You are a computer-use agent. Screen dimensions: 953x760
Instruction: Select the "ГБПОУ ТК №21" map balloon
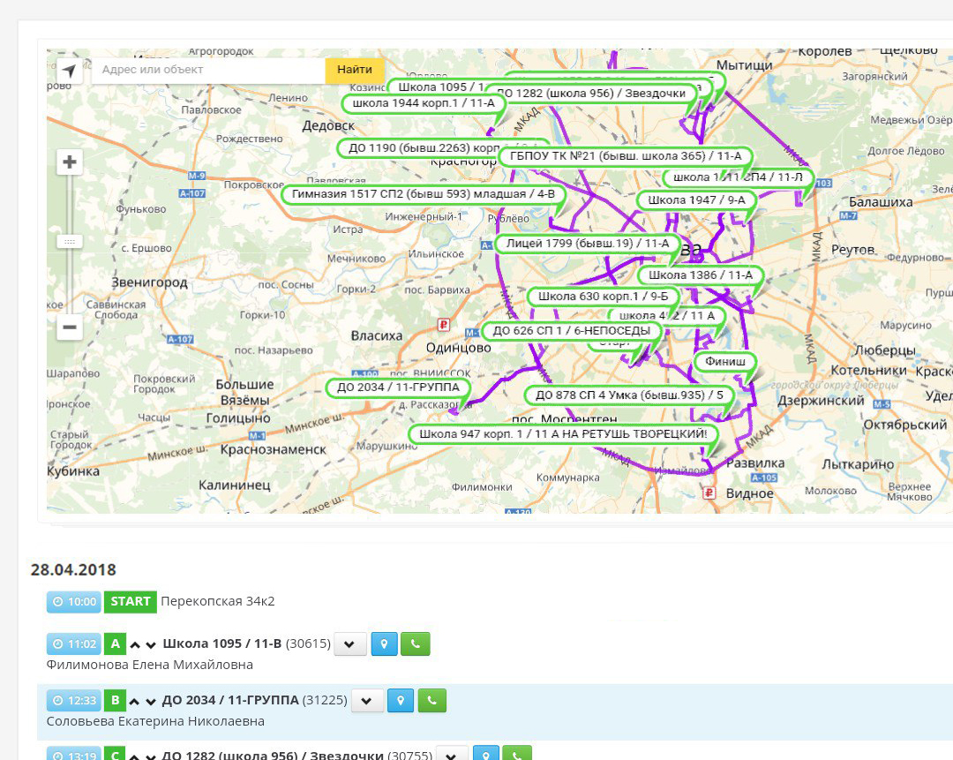[x=626, y=156]
